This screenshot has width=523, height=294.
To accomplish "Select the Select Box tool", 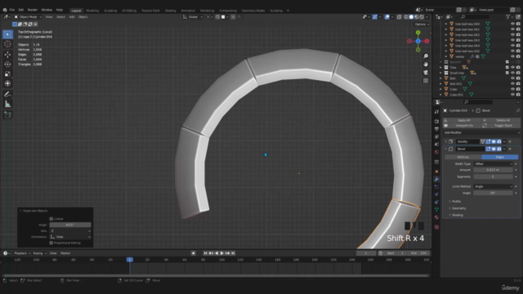I will click(7, 34).
